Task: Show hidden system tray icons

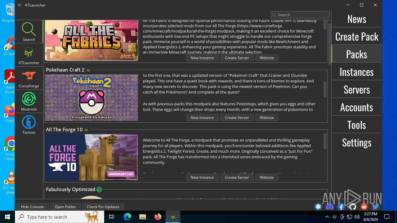Action: [327, 217]
